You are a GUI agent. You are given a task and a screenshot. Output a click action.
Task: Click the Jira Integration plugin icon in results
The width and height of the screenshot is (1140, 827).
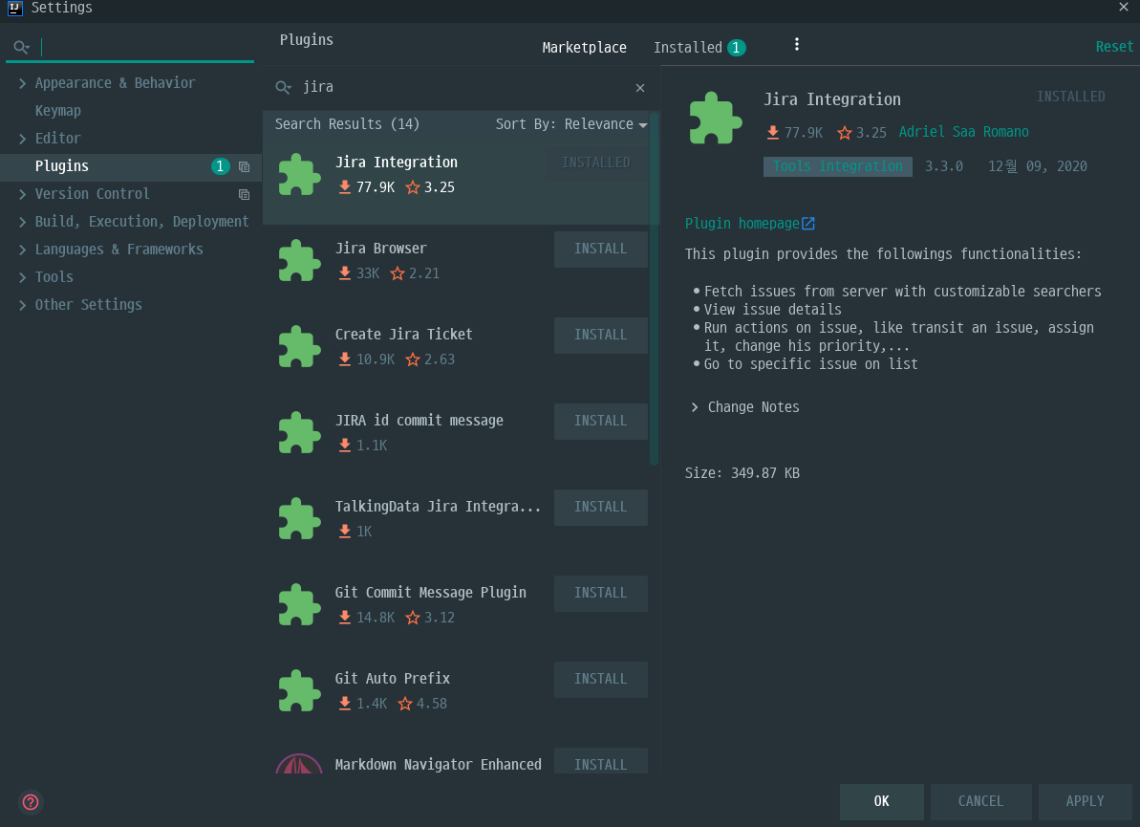299,175
